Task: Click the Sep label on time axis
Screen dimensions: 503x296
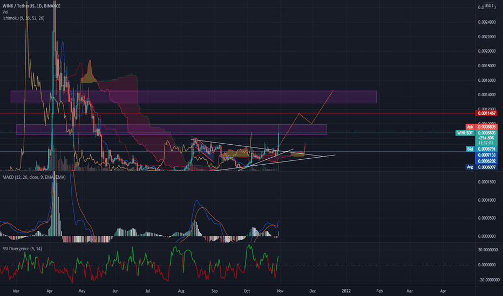Action: tap(214, 291)
